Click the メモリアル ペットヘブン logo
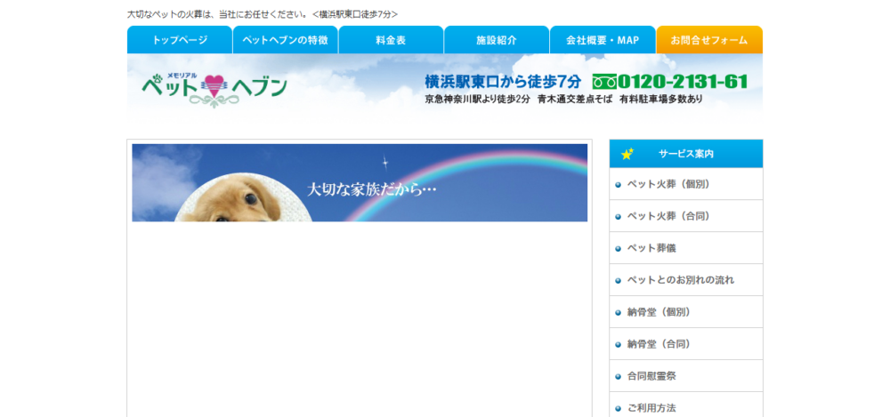 tap(214, 89)
